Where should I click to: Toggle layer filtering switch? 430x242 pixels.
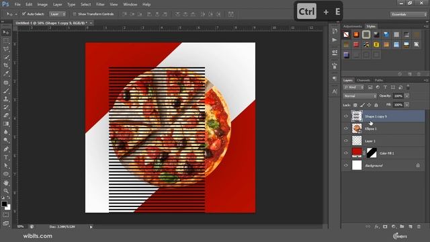click(x=408, y=87)
